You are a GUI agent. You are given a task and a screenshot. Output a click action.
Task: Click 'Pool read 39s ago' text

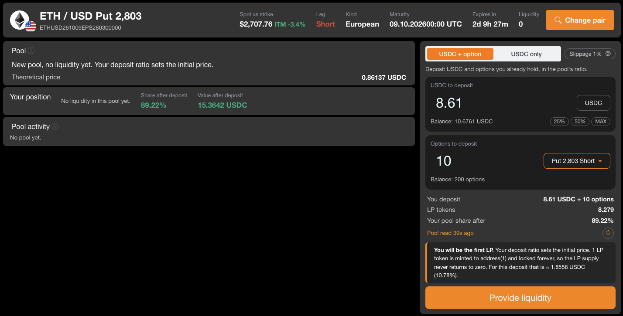pyautogui.click(x=450, y=233)
